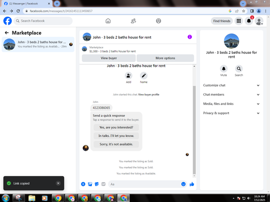Open the notifications bell
Screen dimensions: 270x202
click(249, 21)
